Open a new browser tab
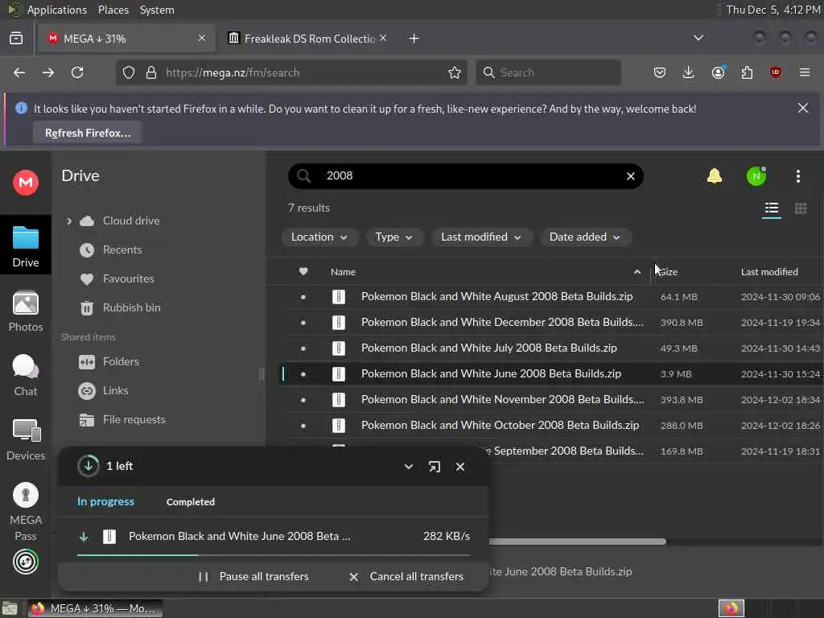 click(414, 39)
